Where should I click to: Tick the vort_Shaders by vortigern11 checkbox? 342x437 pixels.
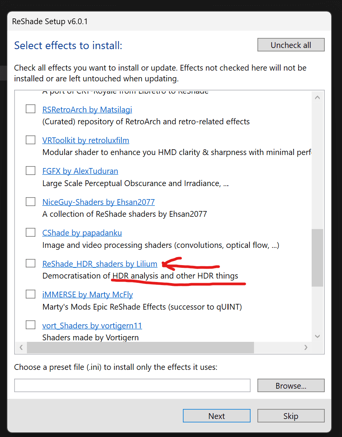(x=30, y=325)
